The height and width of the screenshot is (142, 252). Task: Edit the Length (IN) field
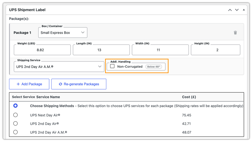point(101,50)
